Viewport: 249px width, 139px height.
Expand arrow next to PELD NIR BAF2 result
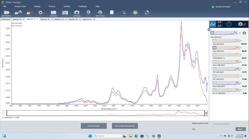(241, 83)
